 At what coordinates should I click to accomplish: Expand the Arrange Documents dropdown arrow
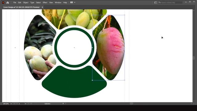tap(74, 2)
